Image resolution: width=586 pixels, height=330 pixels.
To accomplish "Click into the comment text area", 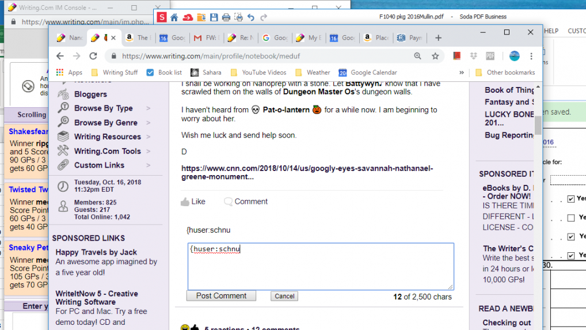I will [321, 267].
